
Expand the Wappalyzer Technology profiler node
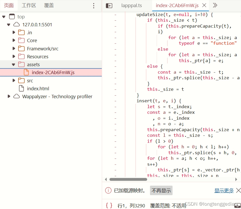(x=9, y=96)
